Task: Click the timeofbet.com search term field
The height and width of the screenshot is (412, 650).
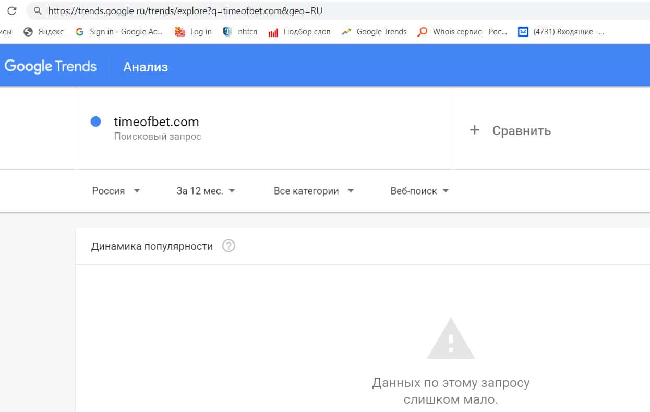Action: pos(157,123)
